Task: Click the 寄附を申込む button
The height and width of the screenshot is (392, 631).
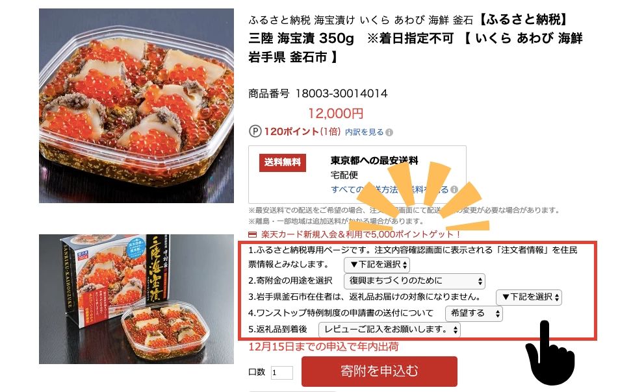Action: 380,371
